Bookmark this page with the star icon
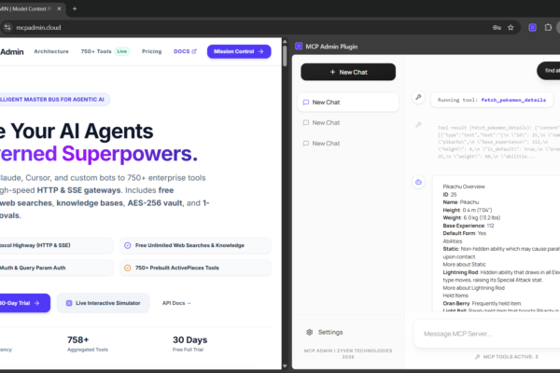This screenshot has height=373, width=560. 511,27
